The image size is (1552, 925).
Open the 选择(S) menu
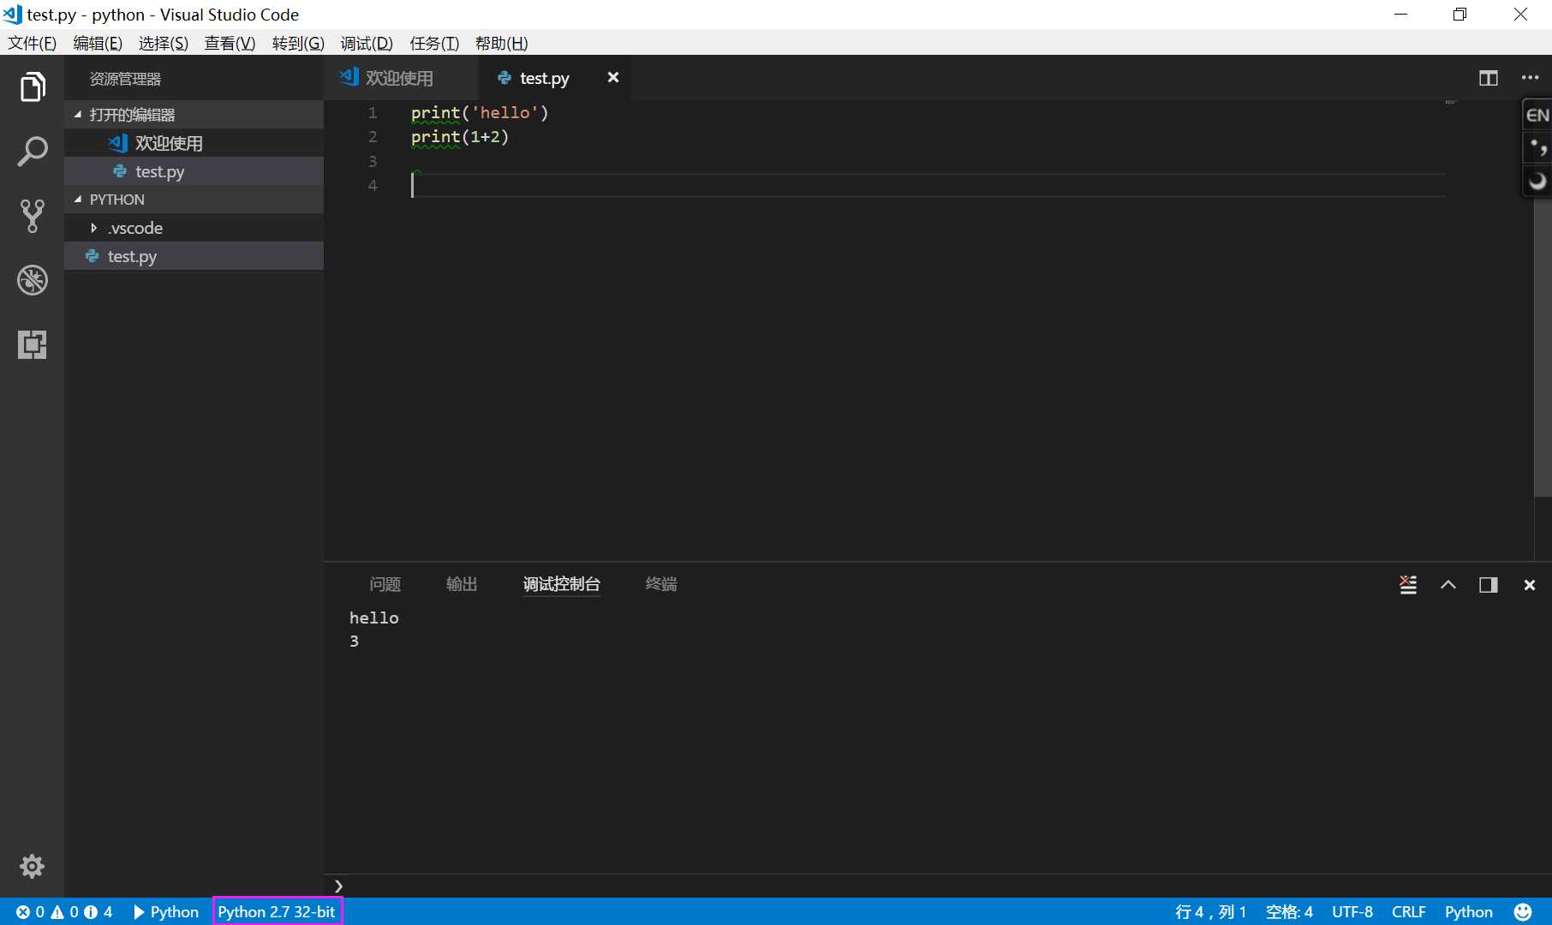click(164, 43)
